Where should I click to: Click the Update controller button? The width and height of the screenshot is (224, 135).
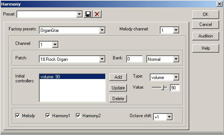[118, 88]
